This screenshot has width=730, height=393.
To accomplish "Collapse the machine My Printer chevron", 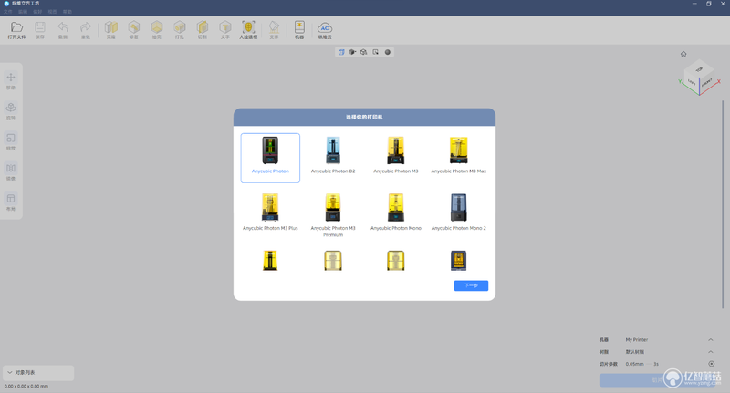I will [711, 340].
